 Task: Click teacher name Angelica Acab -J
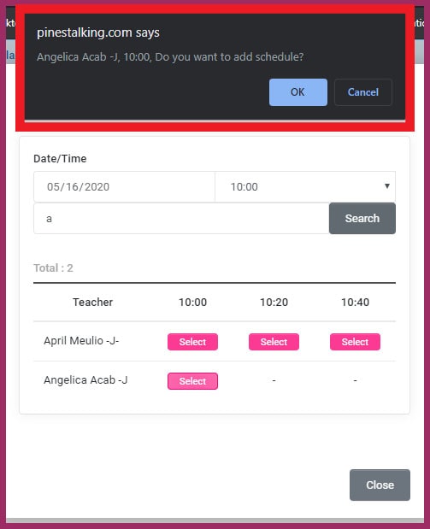(x=85, y=380)
